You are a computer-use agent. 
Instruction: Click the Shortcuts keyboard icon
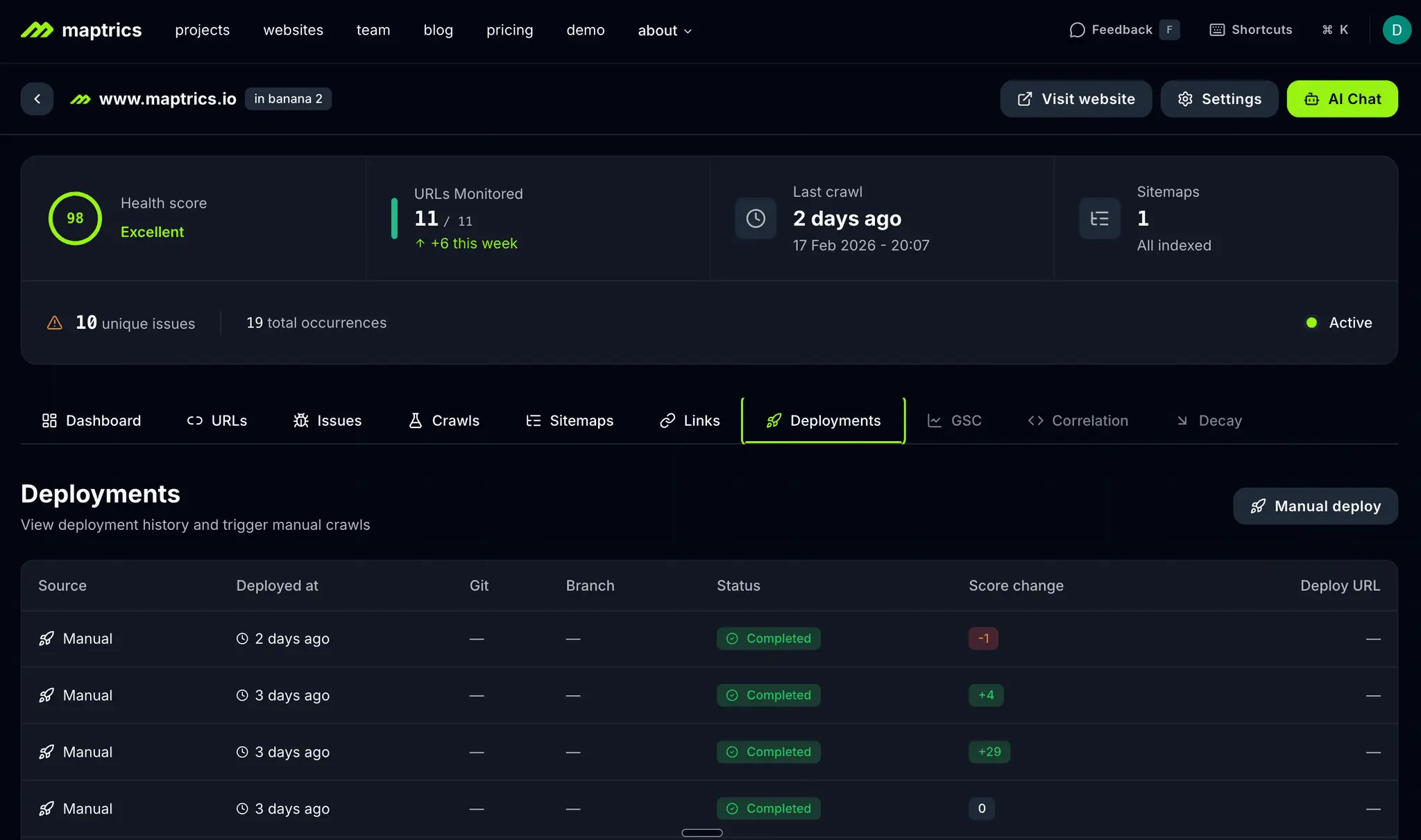(1217, 30)
